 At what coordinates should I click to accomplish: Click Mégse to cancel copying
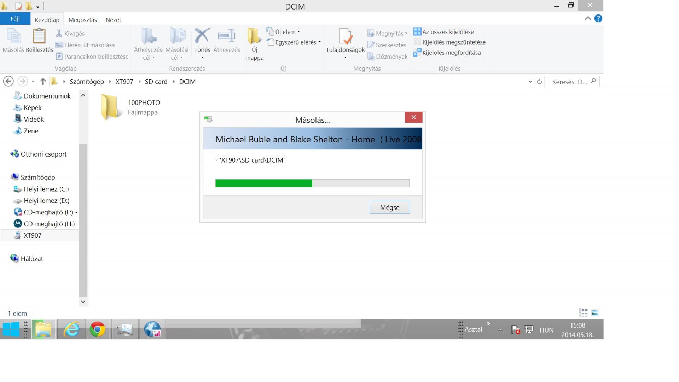click(389, 207)
